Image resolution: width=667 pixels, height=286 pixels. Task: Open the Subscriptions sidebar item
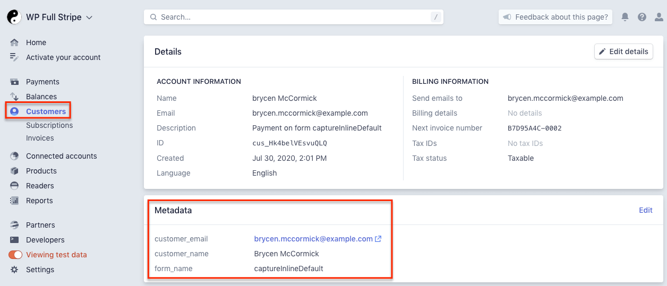[49, 125]
